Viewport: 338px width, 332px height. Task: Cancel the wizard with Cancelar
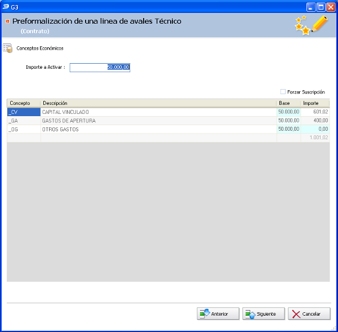pos(309,313)
